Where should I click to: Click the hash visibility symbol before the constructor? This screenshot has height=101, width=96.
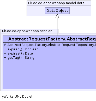[x=5, y=45]
